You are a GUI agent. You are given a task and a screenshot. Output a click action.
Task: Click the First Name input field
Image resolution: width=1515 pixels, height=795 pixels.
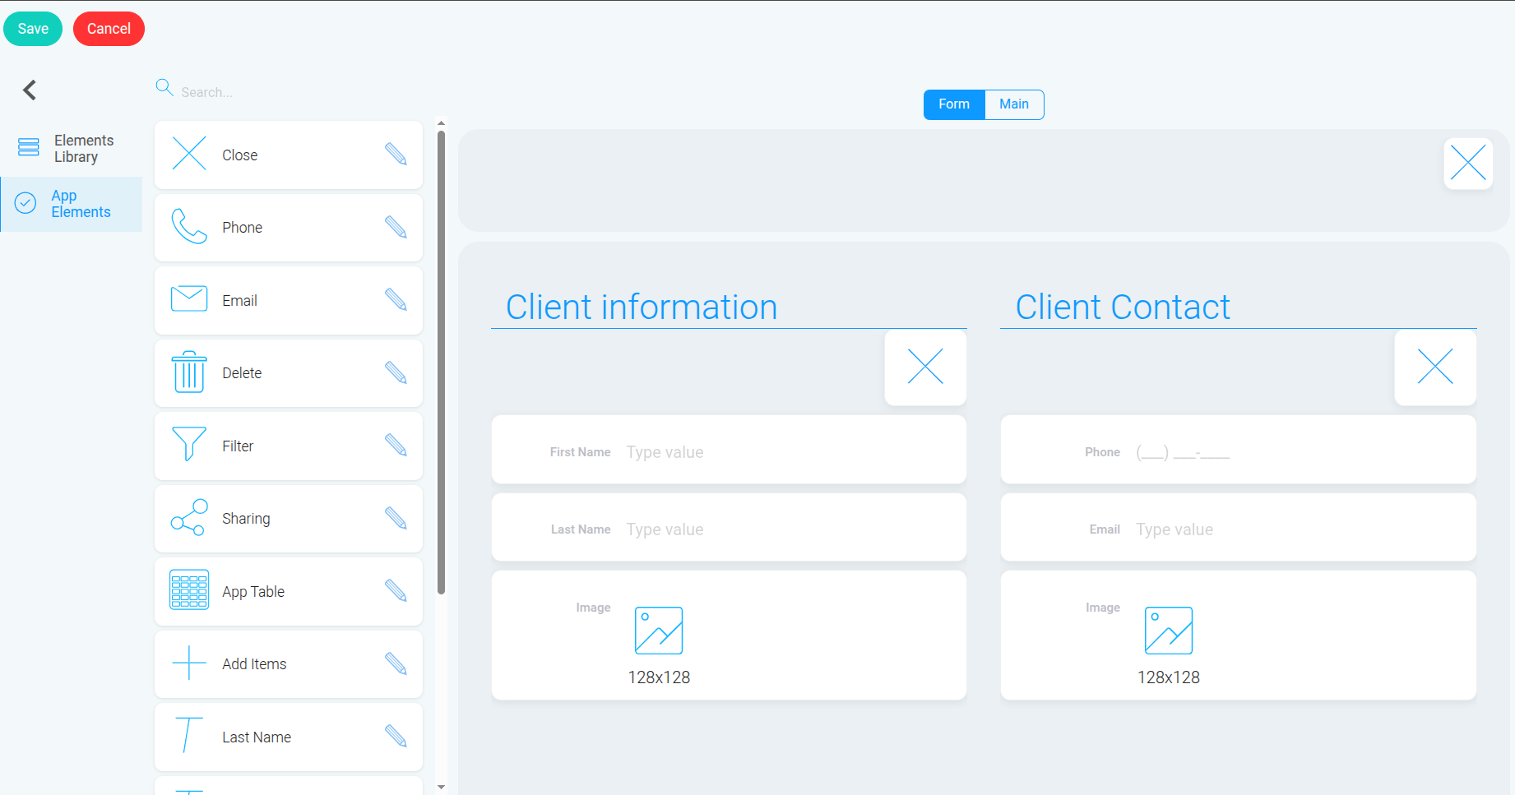click(729, 450)
